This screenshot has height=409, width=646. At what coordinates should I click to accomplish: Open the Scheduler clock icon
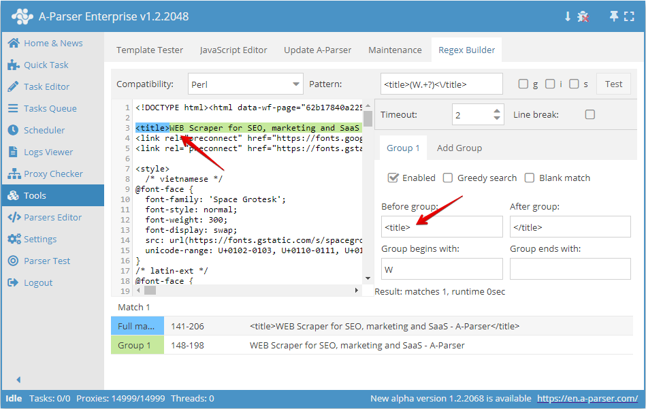[x=15, y=130]
